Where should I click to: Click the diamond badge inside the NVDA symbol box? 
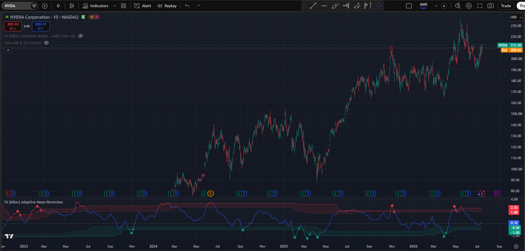point(34,6)
